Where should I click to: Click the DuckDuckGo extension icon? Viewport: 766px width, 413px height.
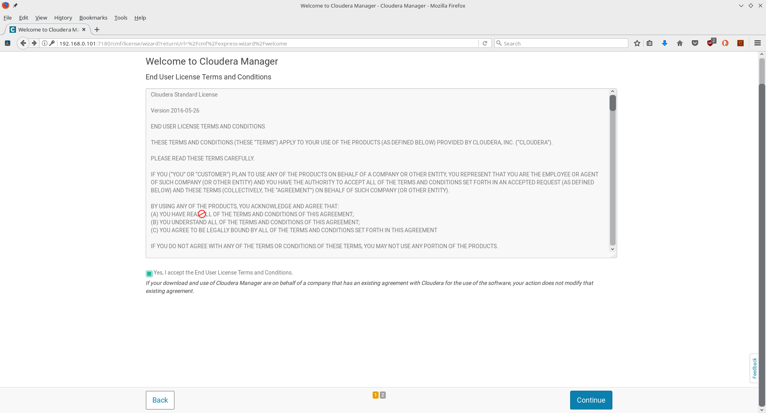coord(725,43)
